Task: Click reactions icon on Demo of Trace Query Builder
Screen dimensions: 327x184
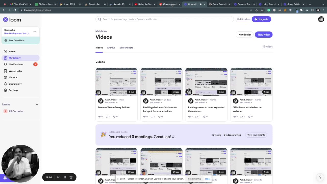Action: [x=114, y=117]
